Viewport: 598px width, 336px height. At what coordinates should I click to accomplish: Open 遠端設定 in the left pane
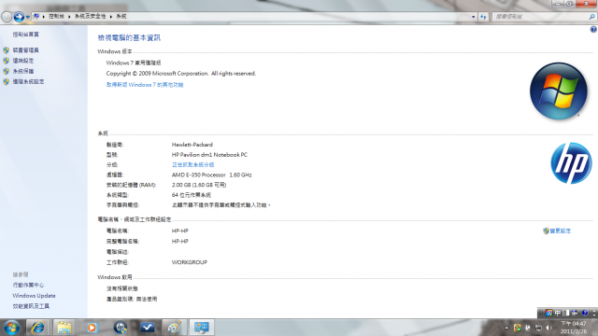click(23, 61)
